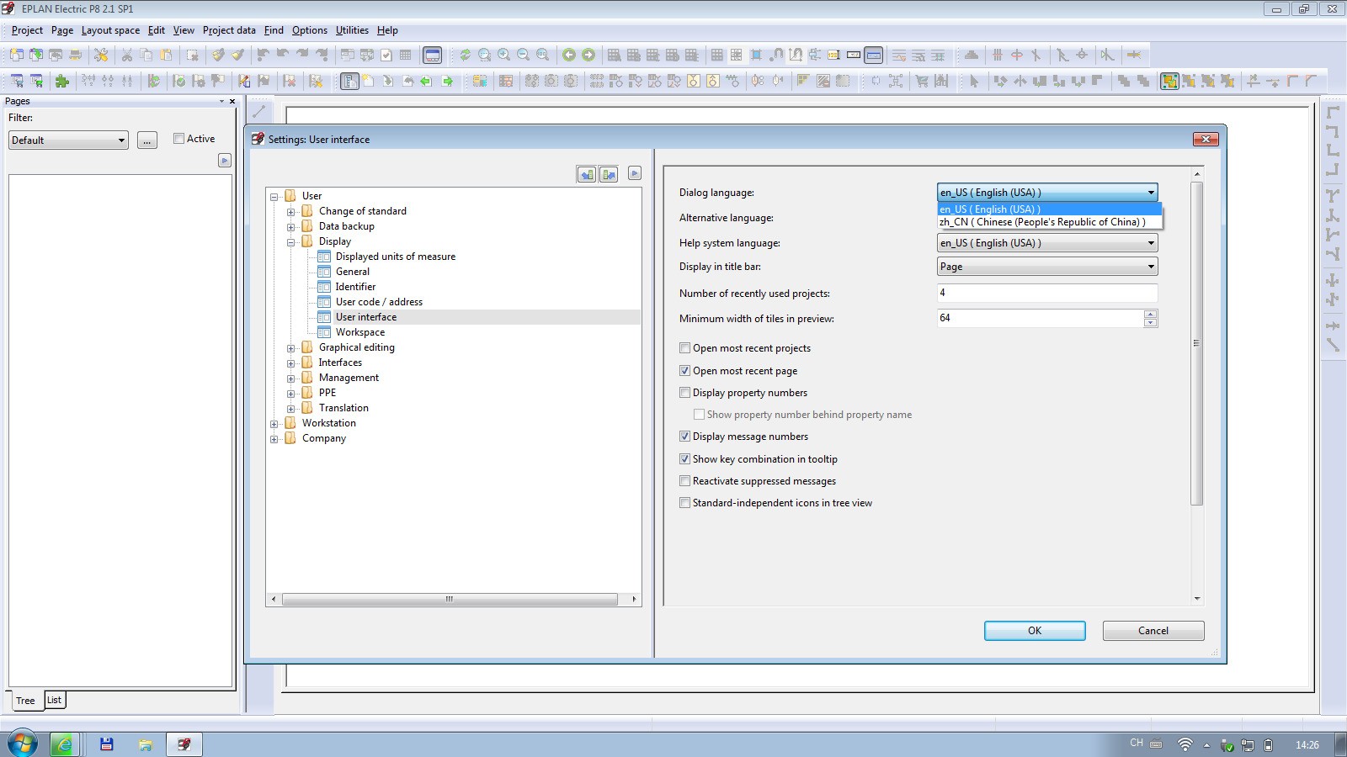Enable Standard-independent icons in tree view
Image resolution: width=1347 pixels, height=757 pixels.
pyautogui.click(x=684, y=502)
